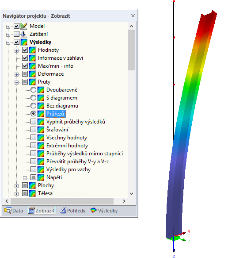Click the Výsledky rainbow icon
The image size is (228, 258).
click(x=24, y=42)
